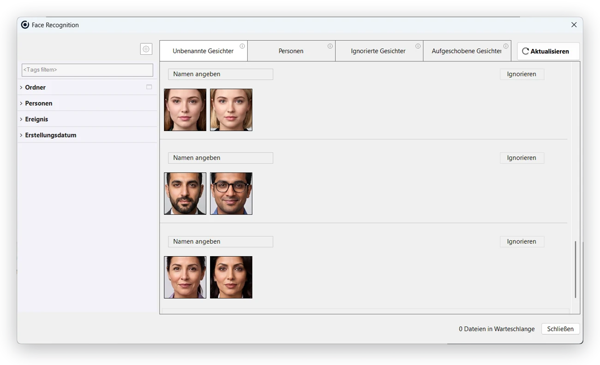The width and height of the screenshot is (600, 365).
Task: Click the Face Recognition app logo icon
Action: point(25,25)
